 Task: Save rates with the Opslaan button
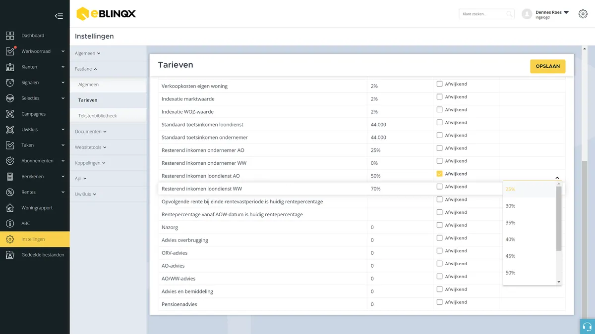click(548, 66)
